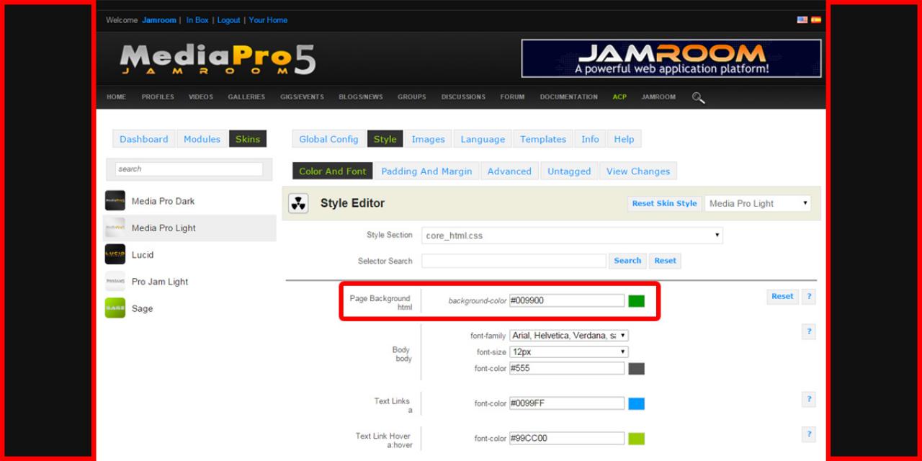Click the Selector Search text field
This screenshot has height=461, width=922.
coord(514,261)
